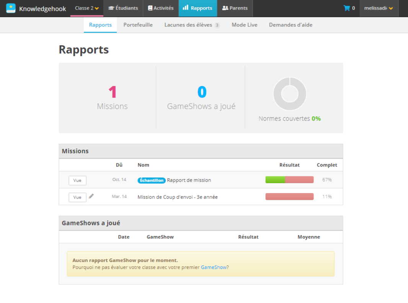408x303 pixels.
Task: Click the Oct. 14 due date
Action: click(x=119, y=179)
